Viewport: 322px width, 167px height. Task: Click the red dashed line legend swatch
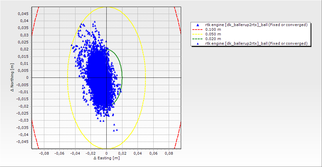pyautogui.click(x=198, y=29)
